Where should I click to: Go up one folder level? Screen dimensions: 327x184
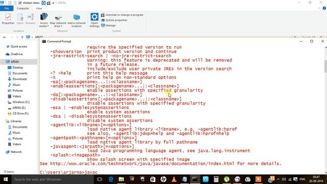pos(22,37)
